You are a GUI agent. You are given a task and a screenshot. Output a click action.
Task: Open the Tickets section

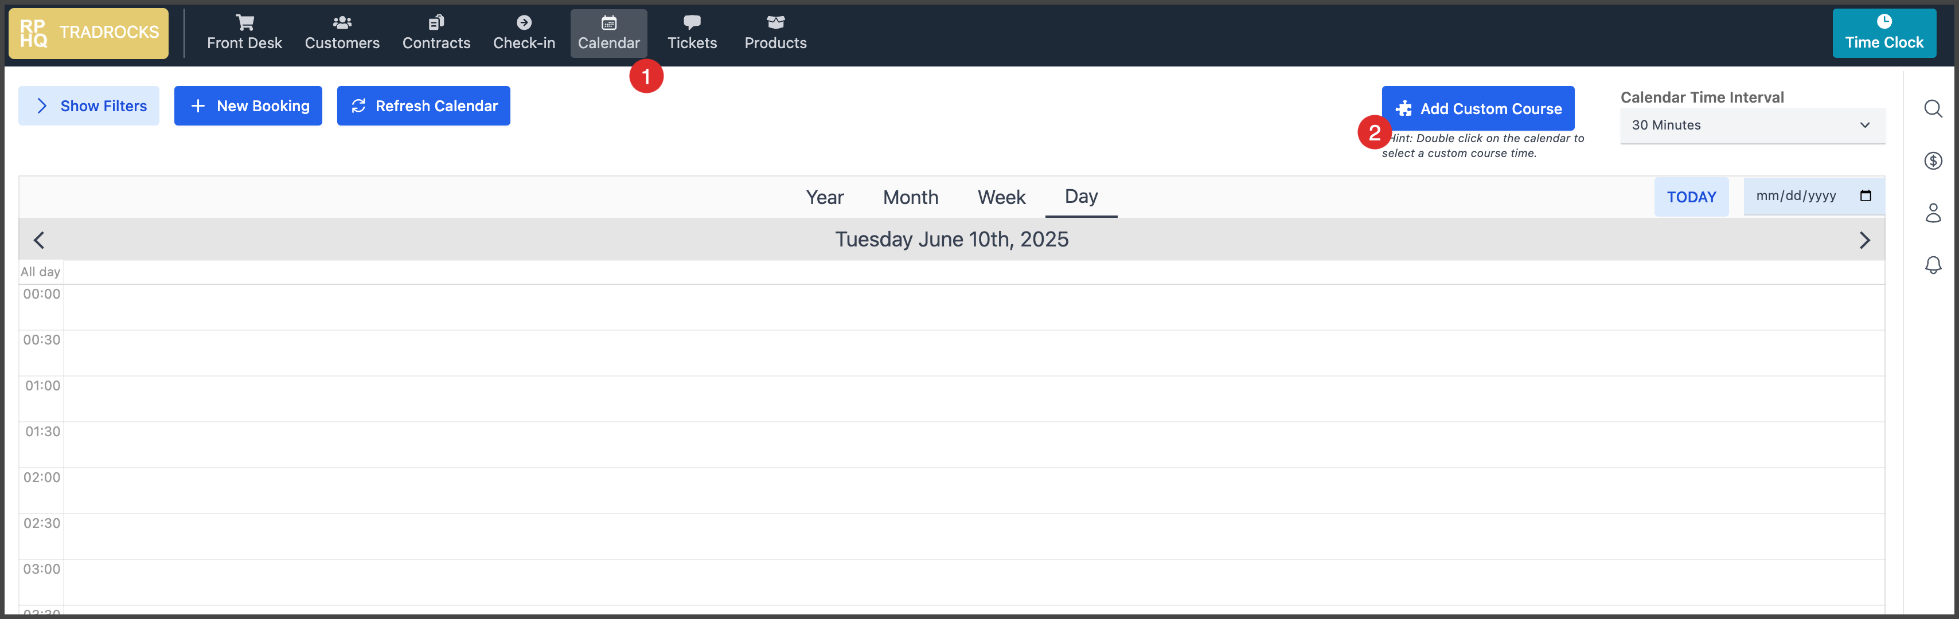coord(692,33)
